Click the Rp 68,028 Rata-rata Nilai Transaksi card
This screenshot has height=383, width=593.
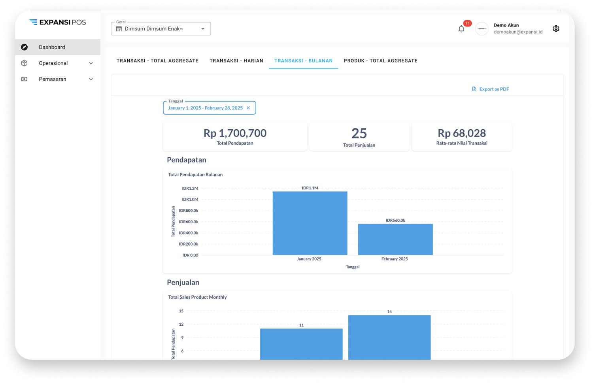pos(462,136)
